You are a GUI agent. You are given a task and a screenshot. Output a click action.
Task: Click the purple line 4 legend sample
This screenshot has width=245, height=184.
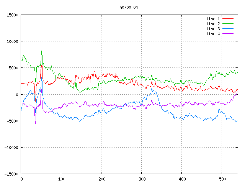(x=228, y=34)
